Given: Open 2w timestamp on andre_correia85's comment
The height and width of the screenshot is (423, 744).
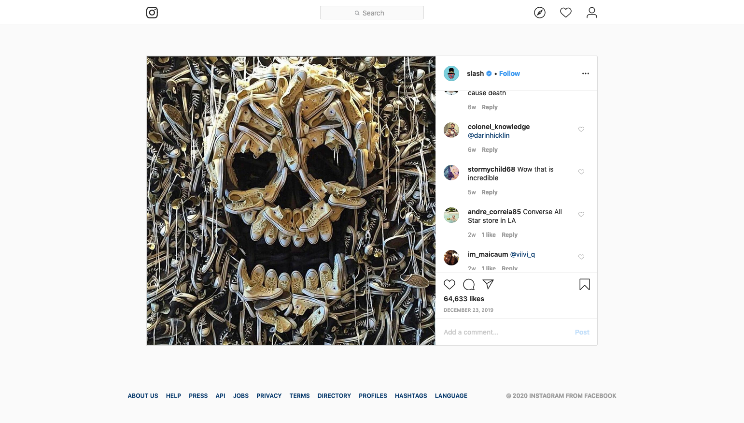Looking at the screenshot, I should (472, 235).
